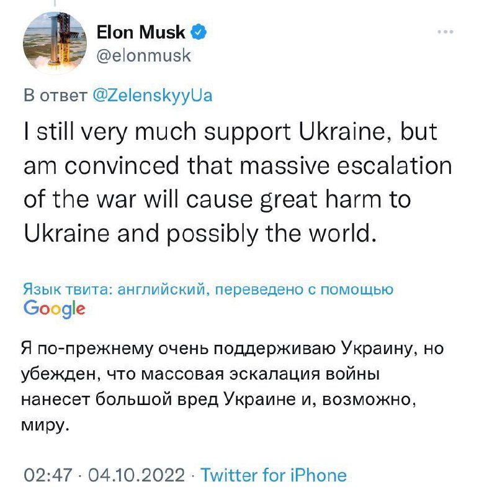The width and height of the screenshot is (479, 497).
Task: Open Elon Musk's rocket profile picture
Action: click(54, 45)
